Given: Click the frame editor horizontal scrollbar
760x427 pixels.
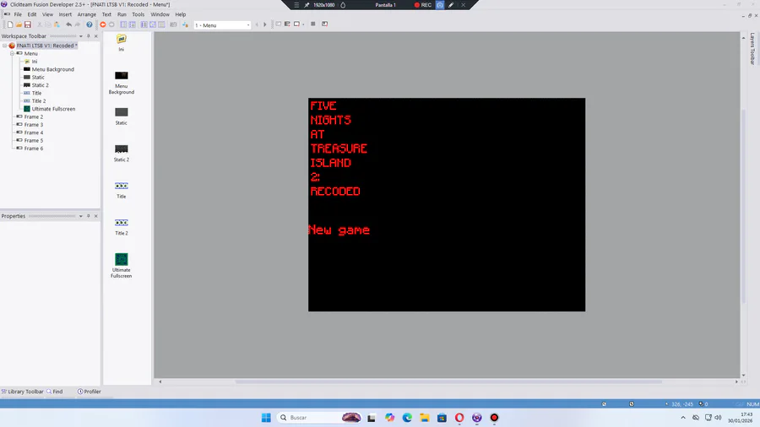Looking at the screenshot, I should pyautogui.click(x=448, y=381).
